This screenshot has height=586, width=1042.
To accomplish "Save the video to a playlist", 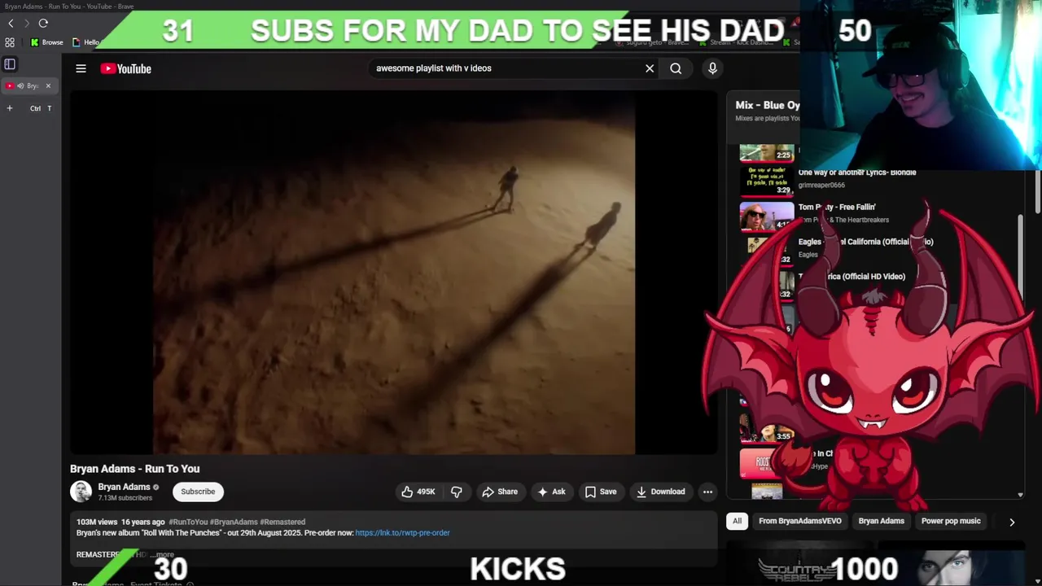I will 601,492.
